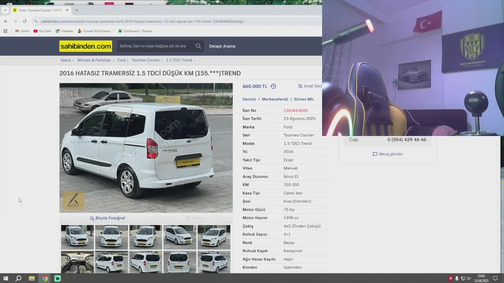
Task: Click 'Manuel' Vites value
Action: (x=291, y=168)
